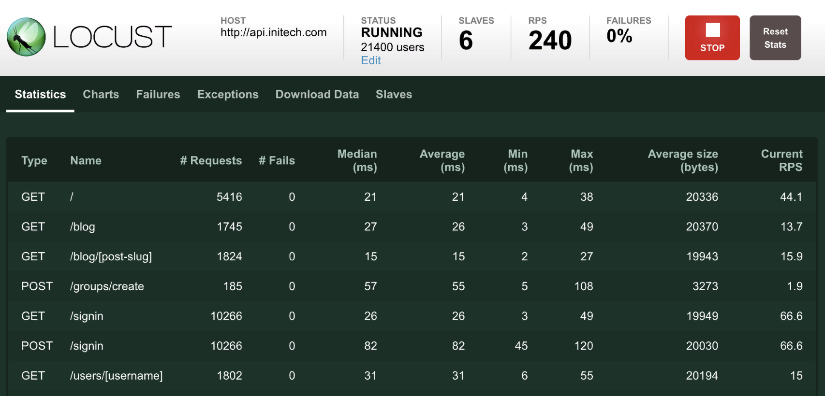Click the median value 57

(x=370, y=286)
